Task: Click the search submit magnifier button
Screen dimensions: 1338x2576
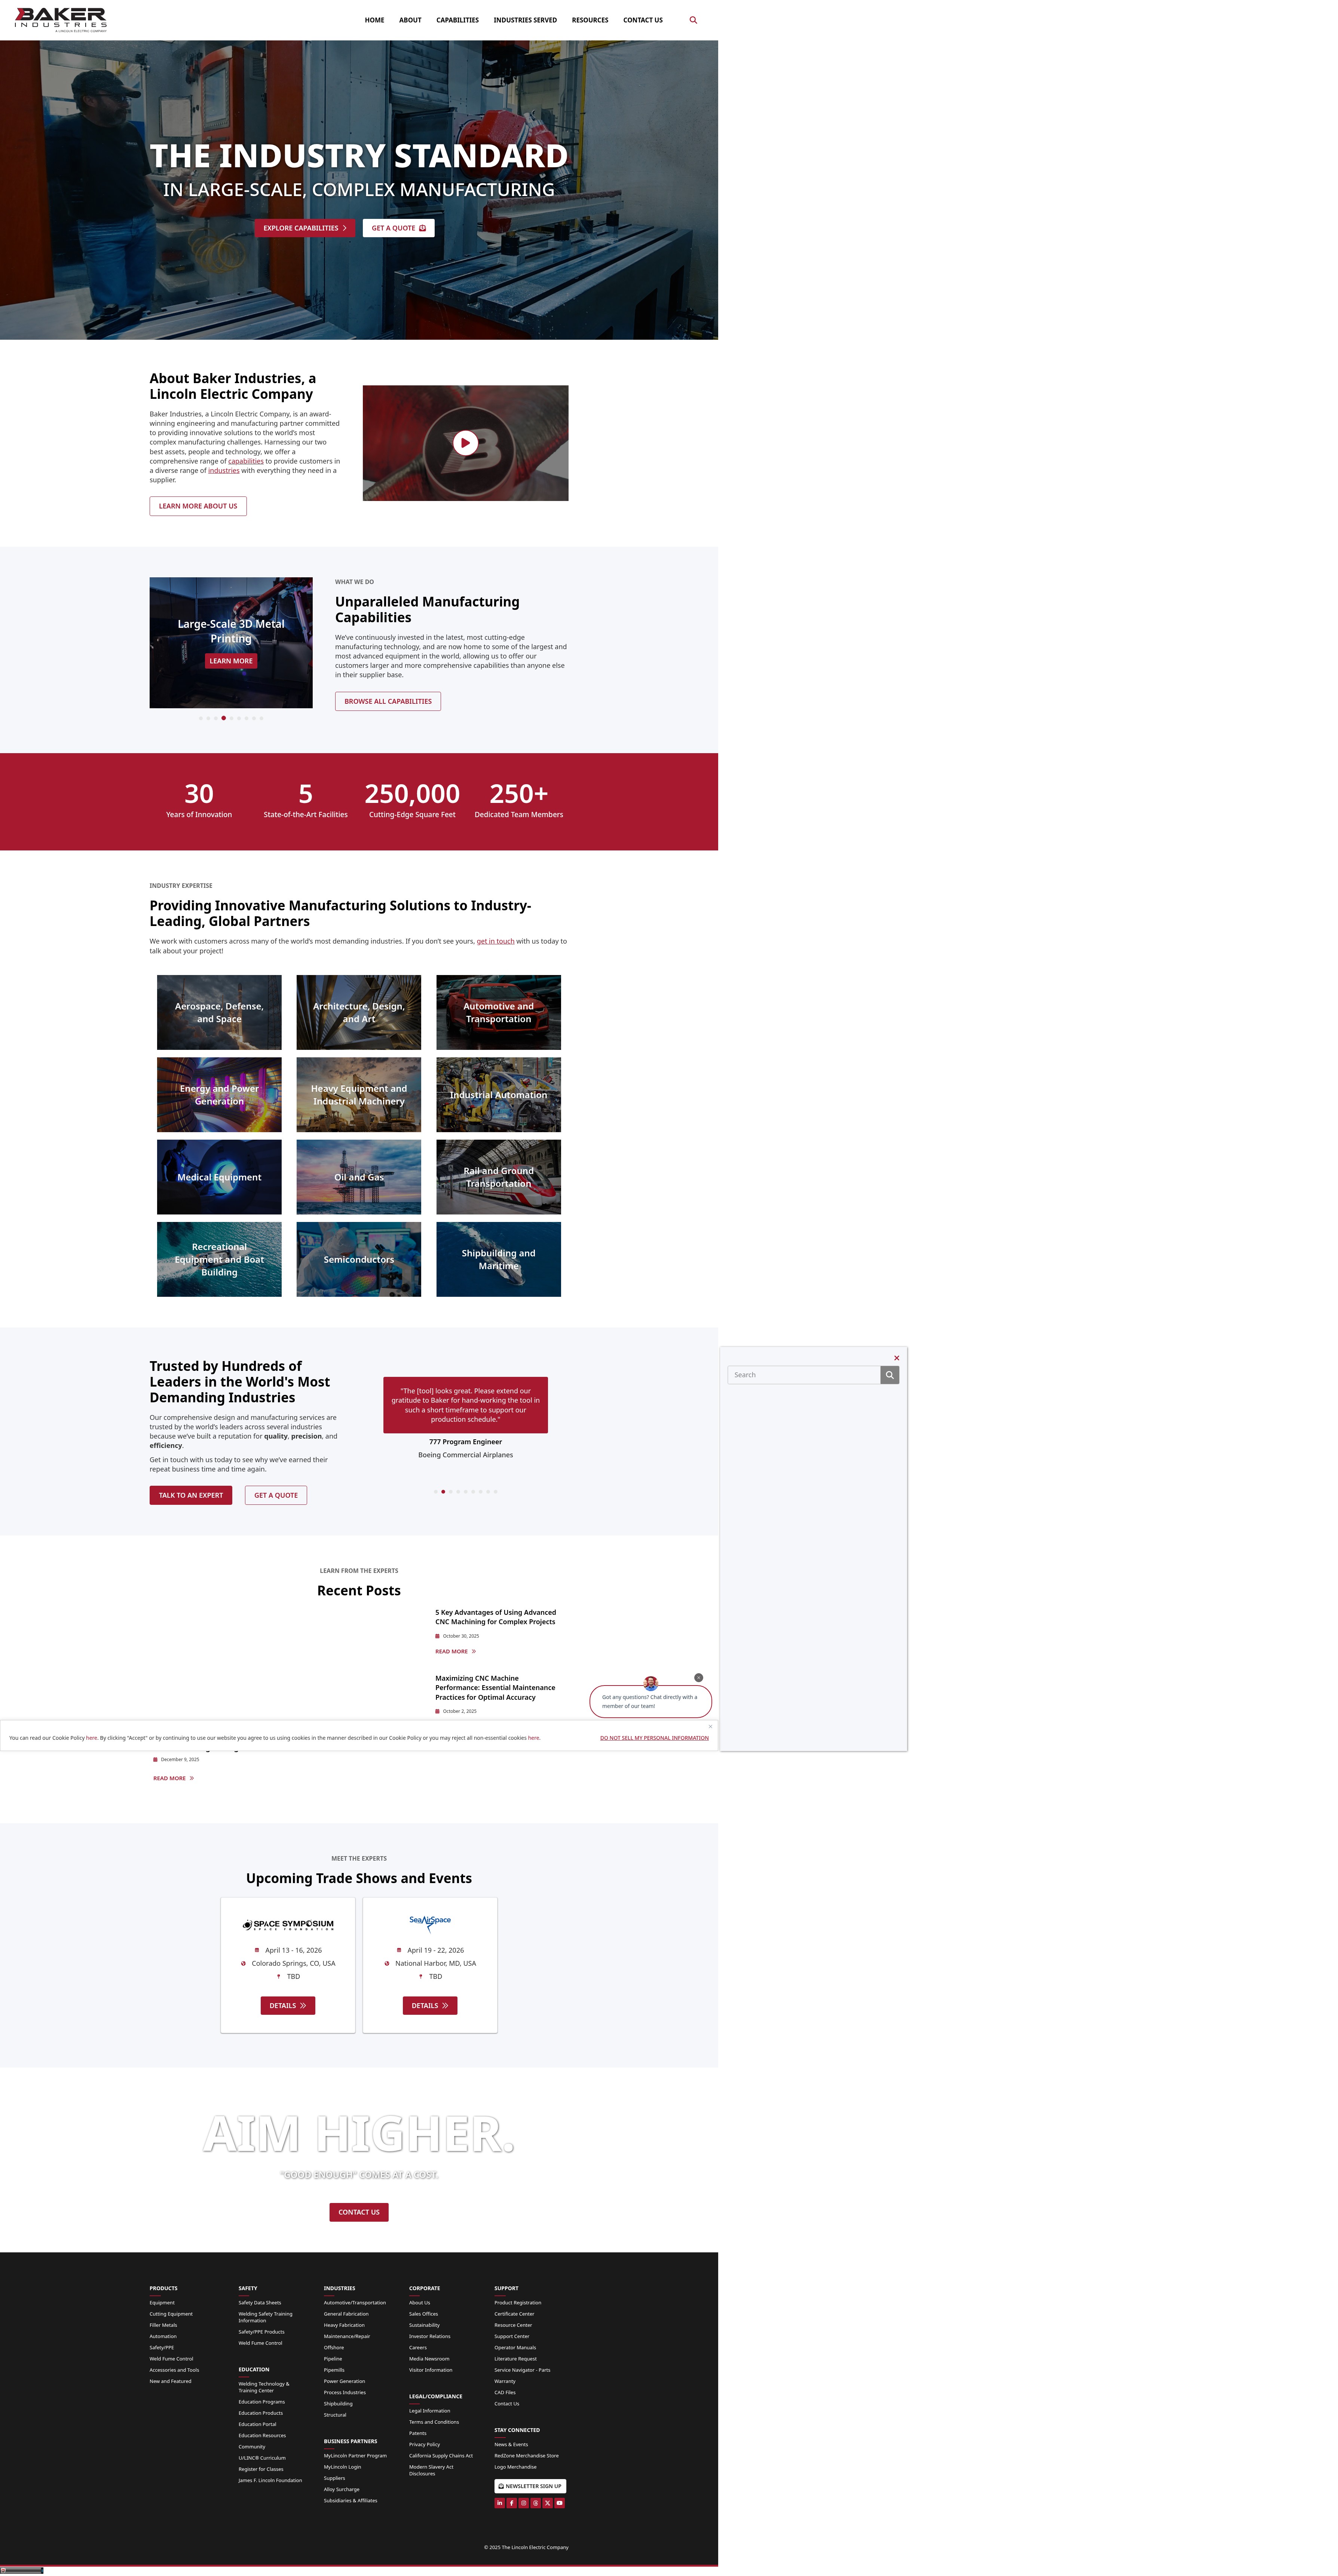Action: point(889,1375)
